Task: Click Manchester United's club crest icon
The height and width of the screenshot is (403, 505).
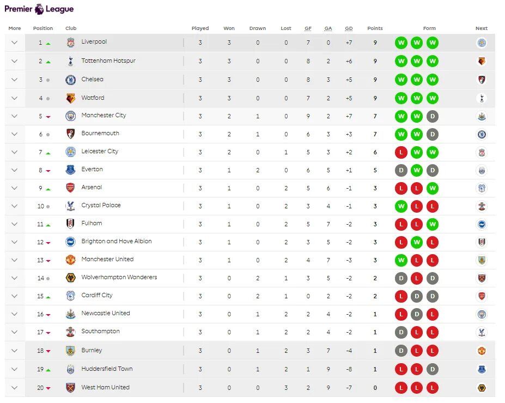Action: coord(70,260)
